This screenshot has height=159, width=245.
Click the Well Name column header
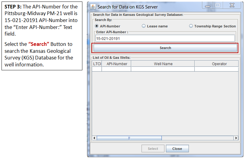point(163,64)
